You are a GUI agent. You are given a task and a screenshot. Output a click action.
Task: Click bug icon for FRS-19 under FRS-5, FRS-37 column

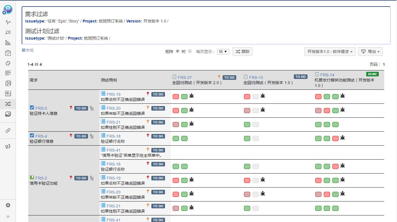[192, 96]
